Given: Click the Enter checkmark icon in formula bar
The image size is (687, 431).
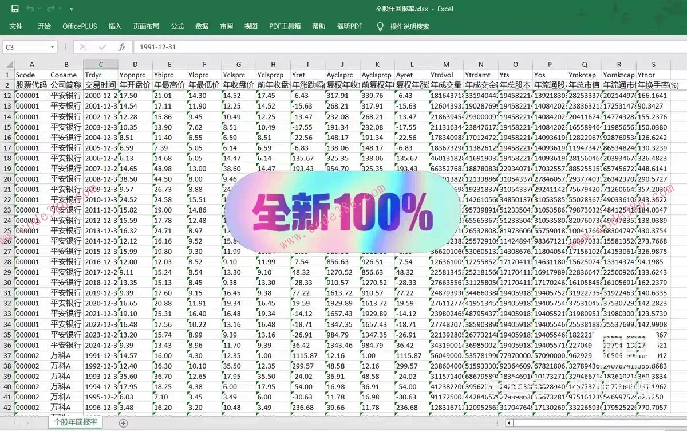Looking at the screenshot, I should [x=102, y=47].
